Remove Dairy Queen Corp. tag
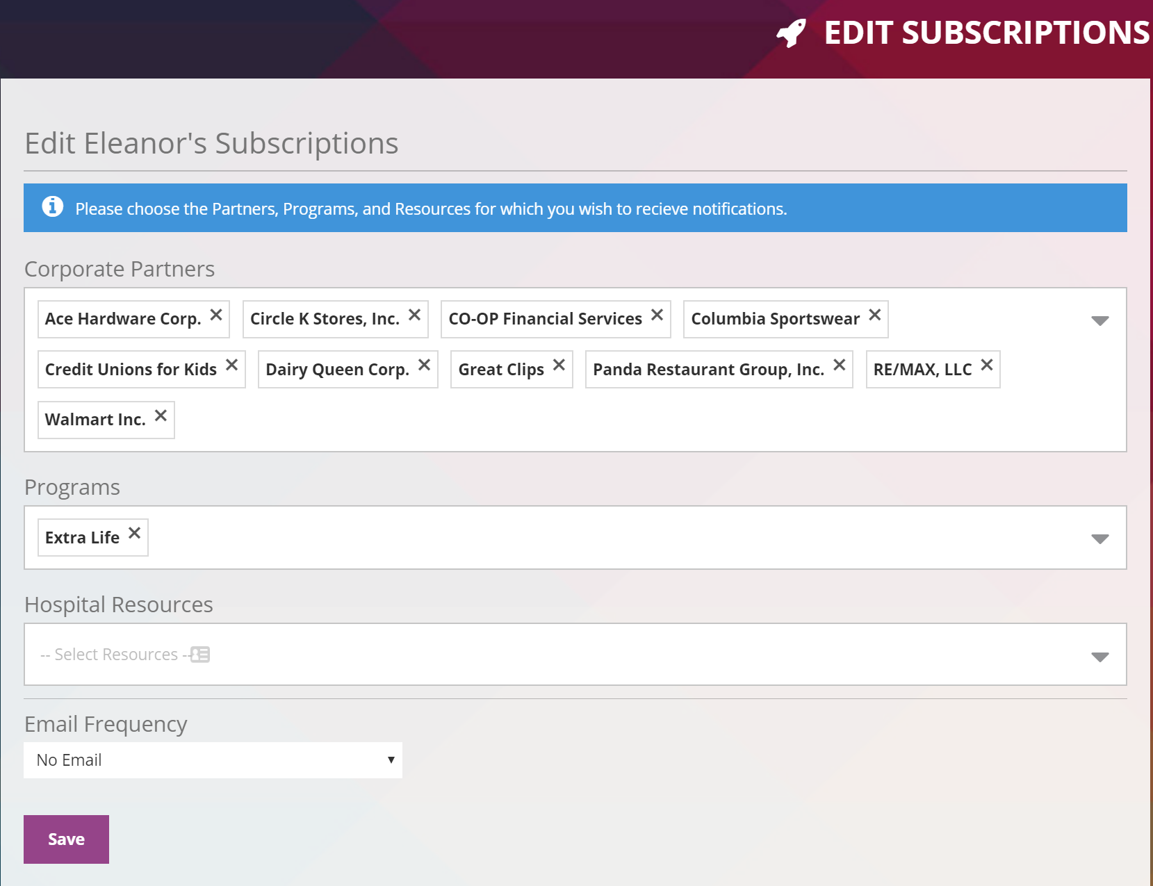Screen dimensions: 1153x886 point(424,365)
